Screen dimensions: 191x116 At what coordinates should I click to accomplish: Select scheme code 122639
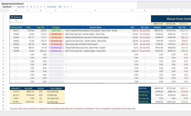16,48
